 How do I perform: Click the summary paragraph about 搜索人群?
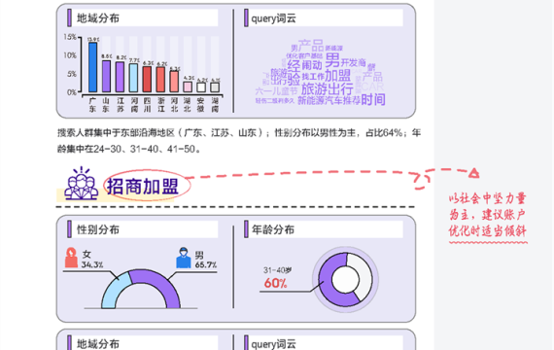click(239, 141)
